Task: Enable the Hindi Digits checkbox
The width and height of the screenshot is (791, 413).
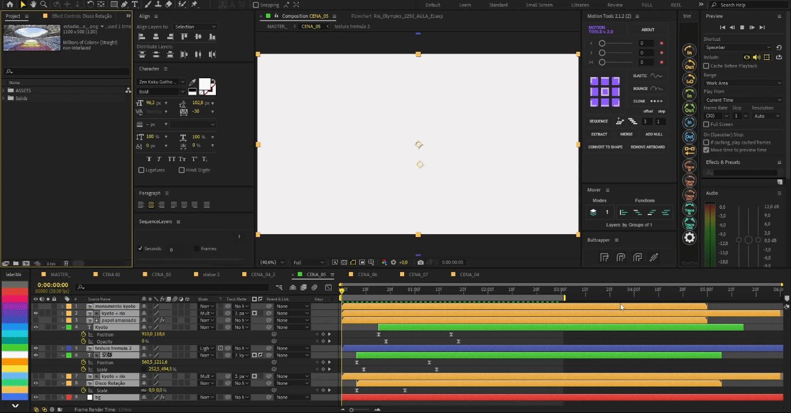Action: [x=181, y=170]
